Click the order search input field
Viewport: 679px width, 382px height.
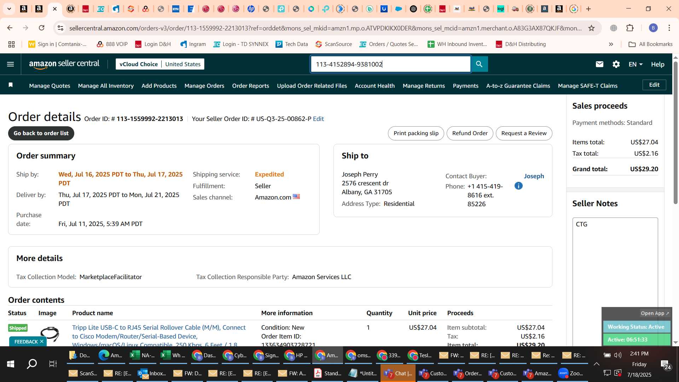click(x=390, y=64)
